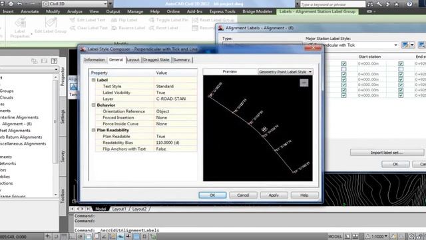Open the Annotate ribbon tab
Viewport: 426px width, 240px height.
coord(29,11)
